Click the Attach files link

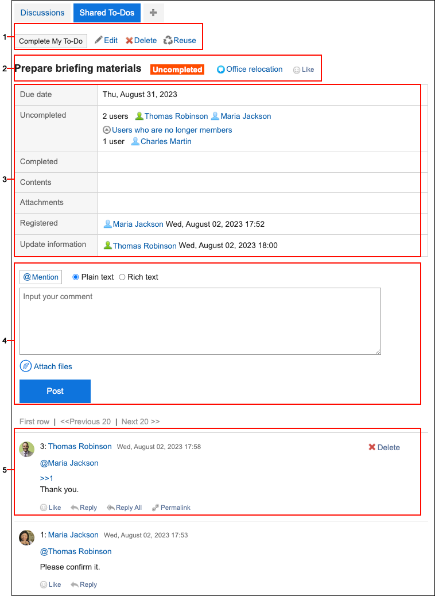click(53, 366)
